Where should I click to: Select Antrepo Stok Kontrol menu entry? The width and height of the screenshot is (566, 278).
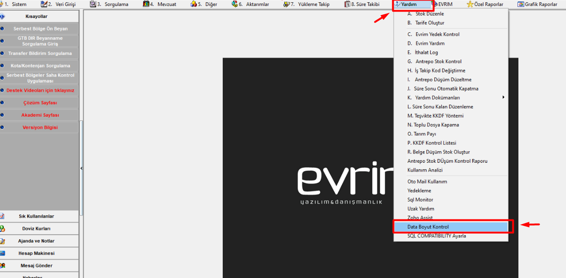click(x=451, y=61)
